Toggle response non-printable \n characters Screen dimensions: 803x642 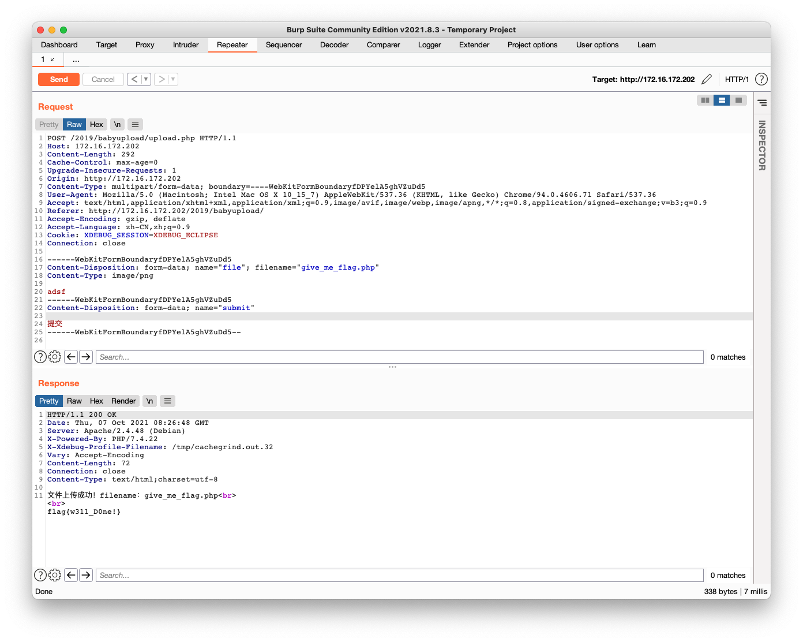click(x=149, y=401)
